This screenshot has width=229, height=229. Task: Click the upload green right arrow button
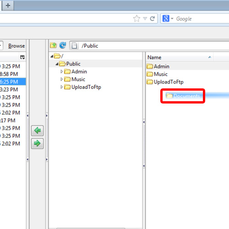point(38,143)
